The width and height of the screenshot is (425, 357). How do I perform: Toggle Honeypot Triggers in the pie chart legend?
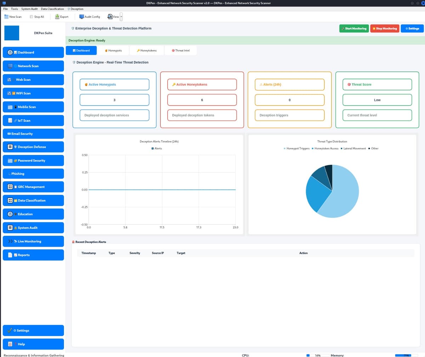coord(296,148)
